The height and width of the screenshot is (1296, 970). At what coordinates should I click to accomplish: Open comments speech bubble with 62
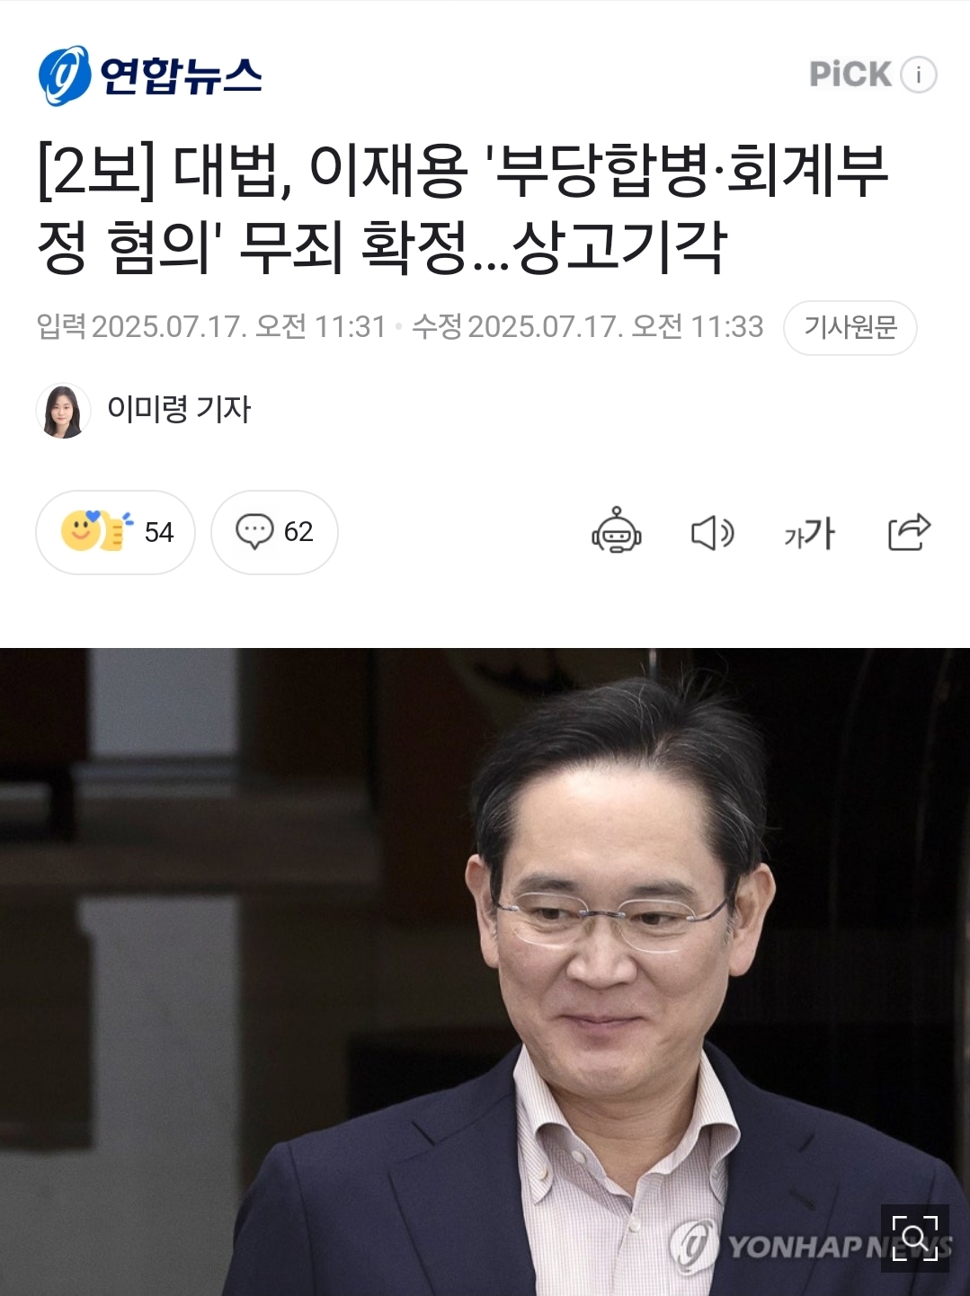[274, 532]
